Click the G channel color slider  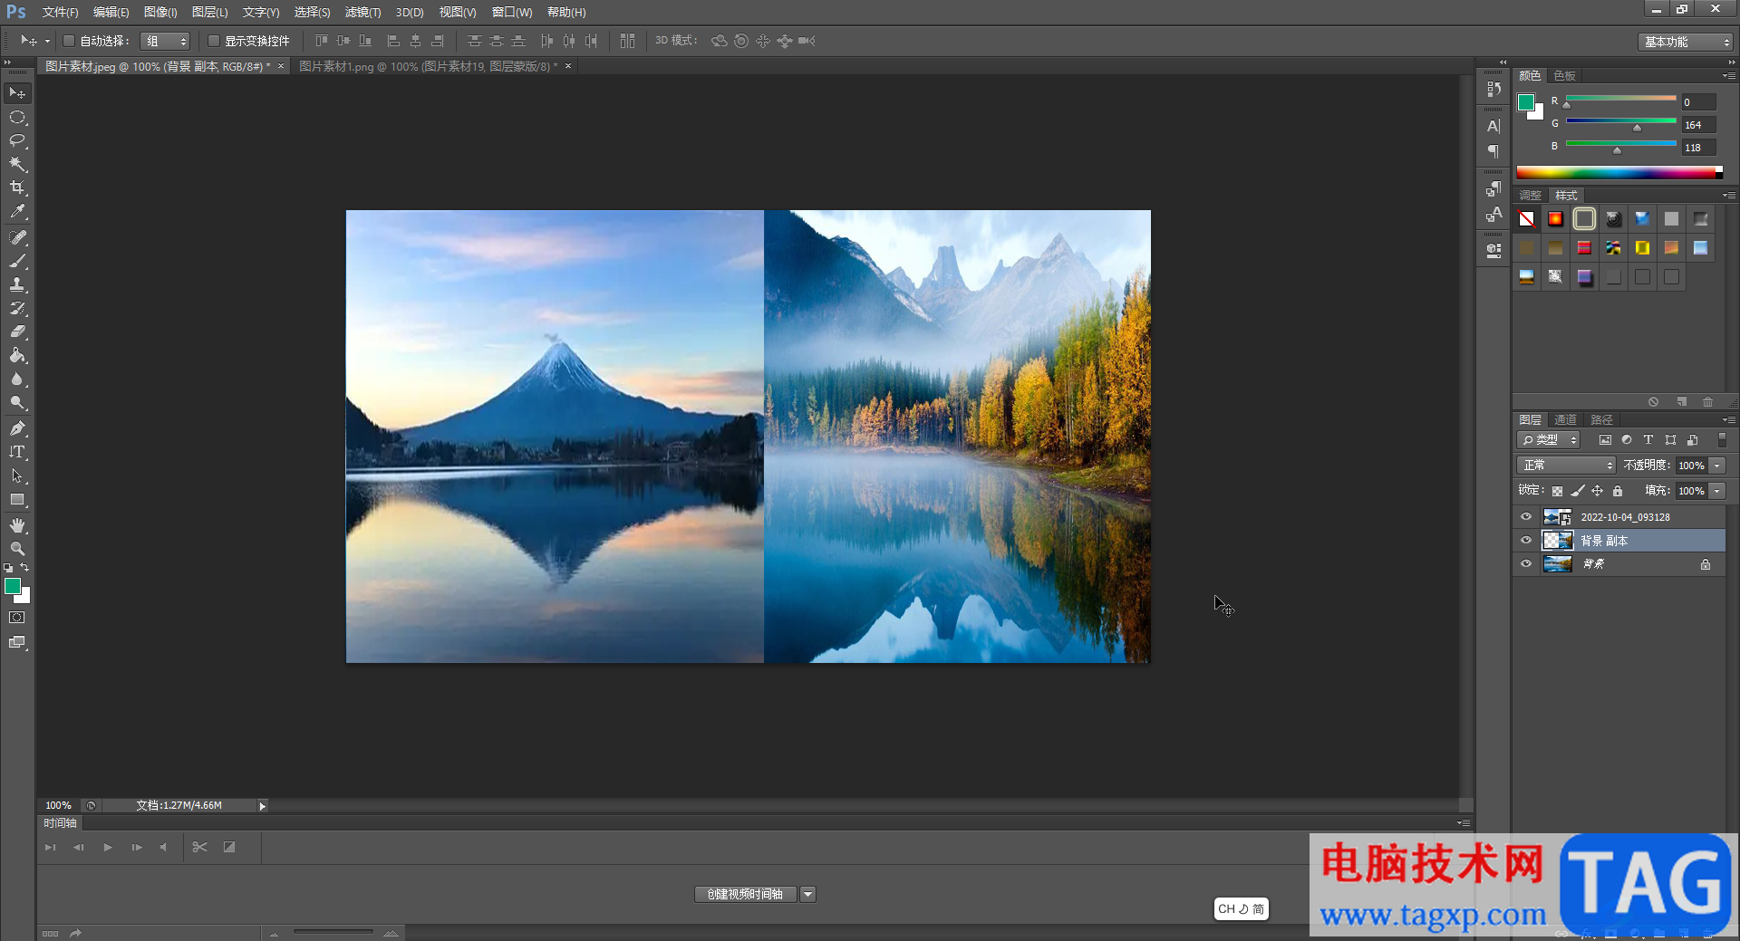(x=1621, y=121)
